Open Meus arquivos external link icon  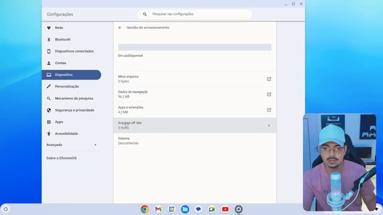[x=269, y=79]
